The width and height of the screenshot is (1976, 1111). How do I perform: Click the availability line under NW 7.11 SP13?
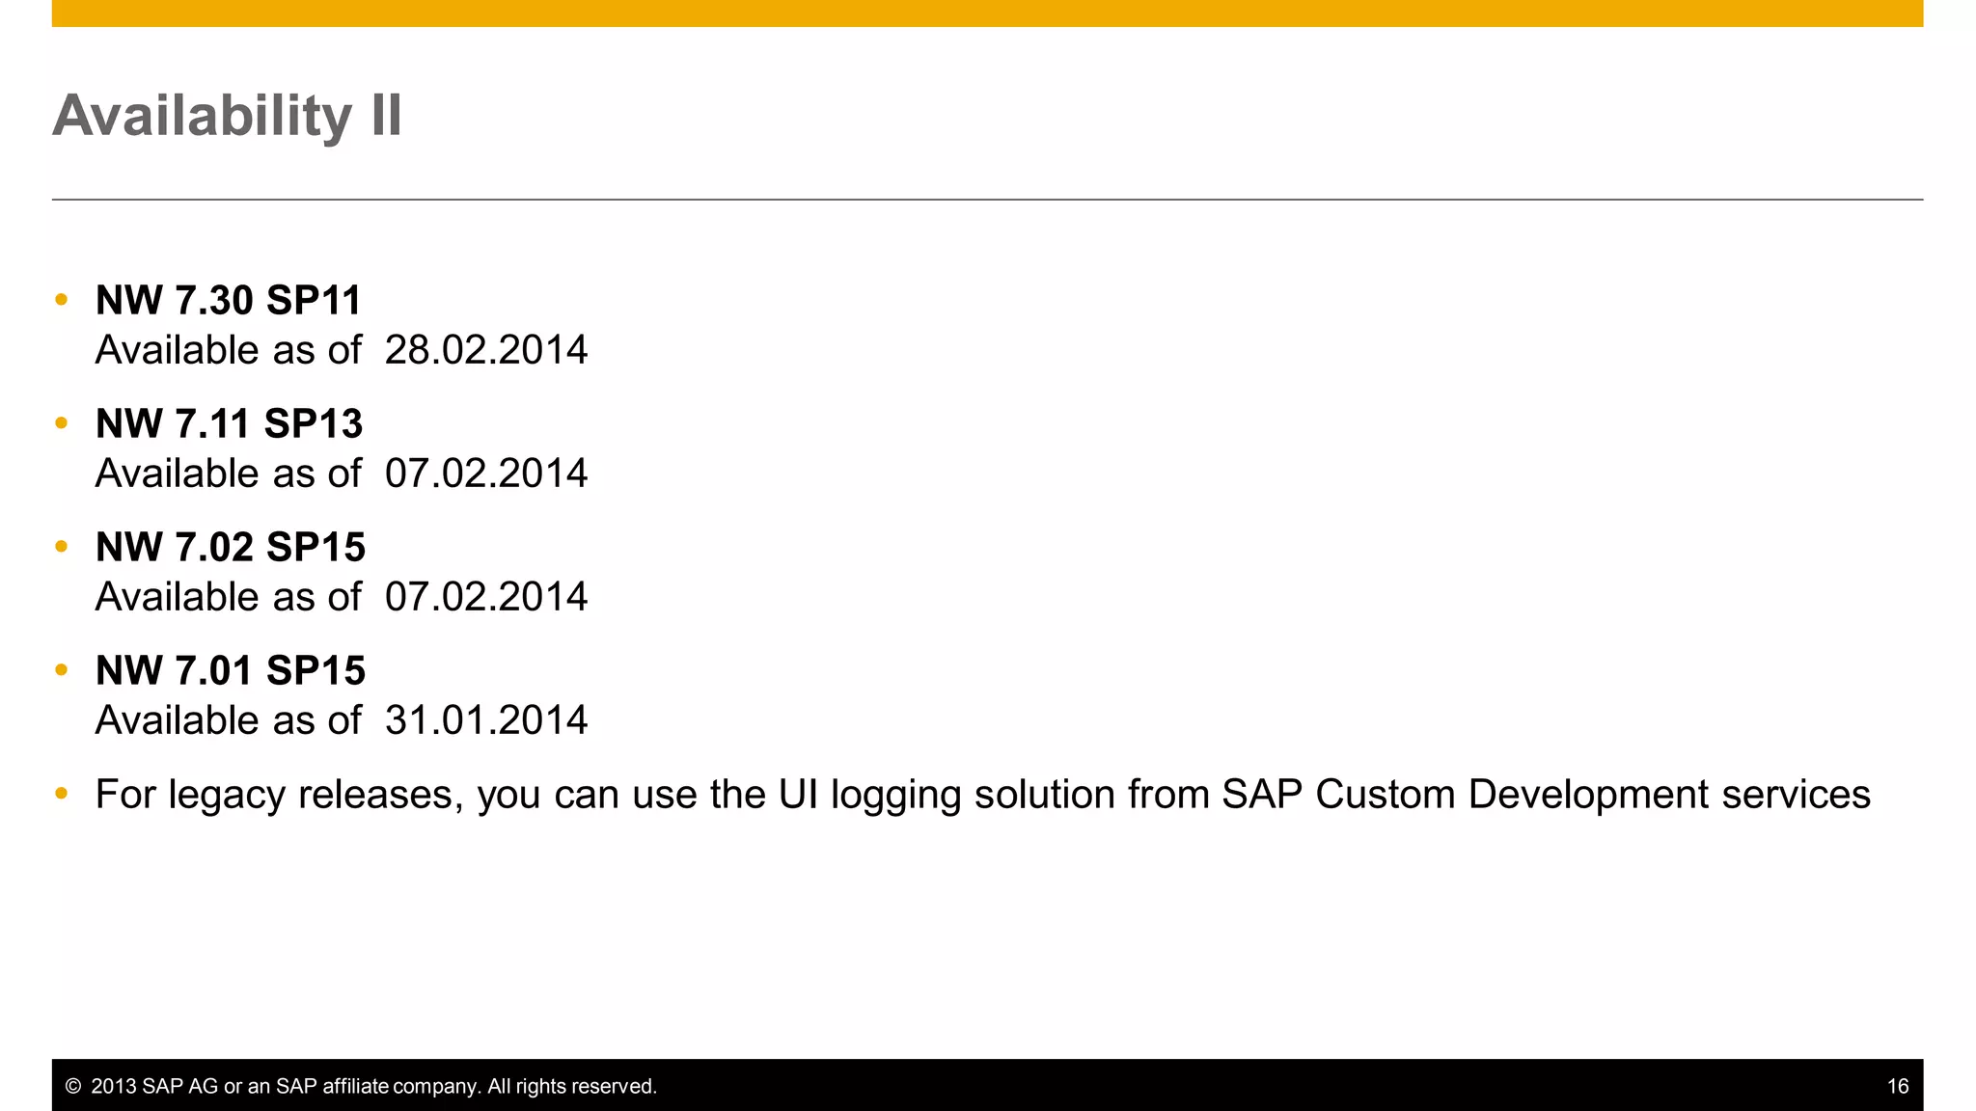pos(342,473)
